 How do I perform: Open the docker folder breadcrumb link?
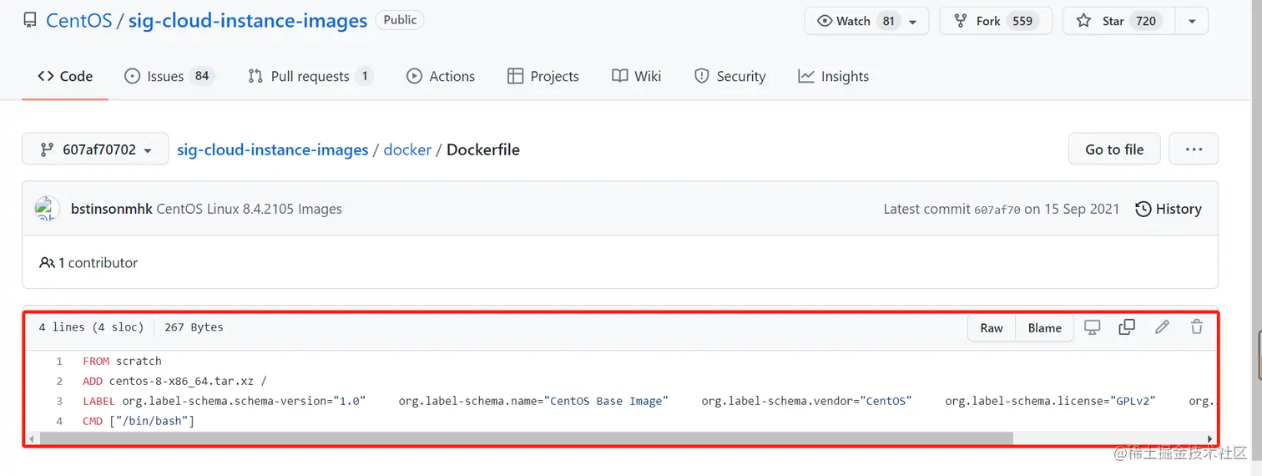[x=407, y=149]
